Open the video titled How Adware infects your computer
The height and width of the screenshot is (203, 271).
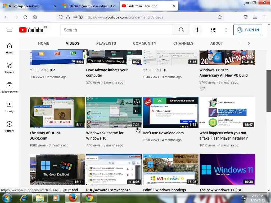tap(107, 73)
